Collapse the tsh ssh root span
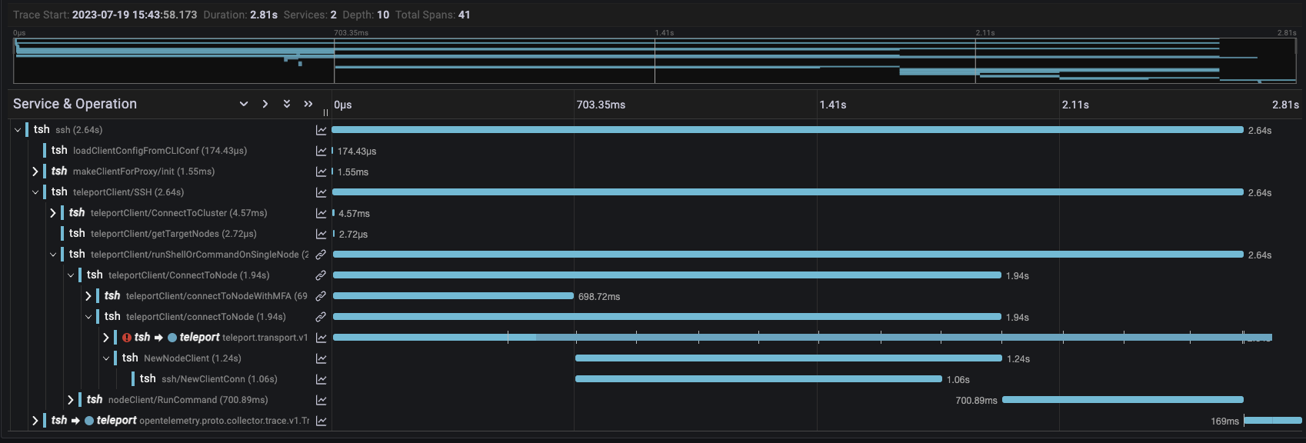Viewport: 1306px width, 443px height. 18,130
